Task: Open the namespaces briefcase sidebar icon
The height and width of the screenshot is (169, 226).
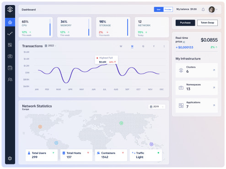Action: 10,56
